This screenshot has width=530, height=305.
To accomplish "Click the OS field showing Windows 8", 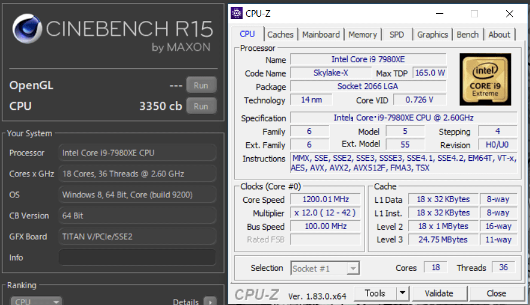I will coord(137,195).
